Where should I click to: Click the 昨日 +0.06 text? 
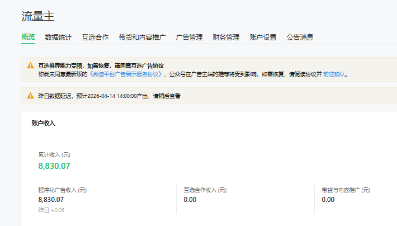[x=51, y=210]
